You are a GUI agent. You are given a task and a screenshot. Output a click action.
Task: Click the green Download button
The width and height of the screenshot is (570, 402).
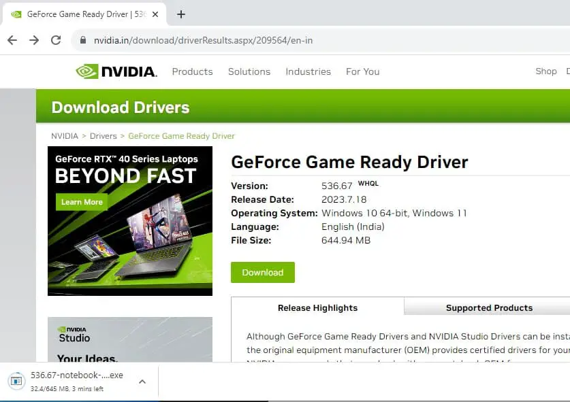click(x=262, y=272)
